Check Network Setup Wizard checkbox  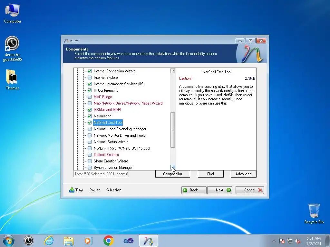click(x=90, y=142)
